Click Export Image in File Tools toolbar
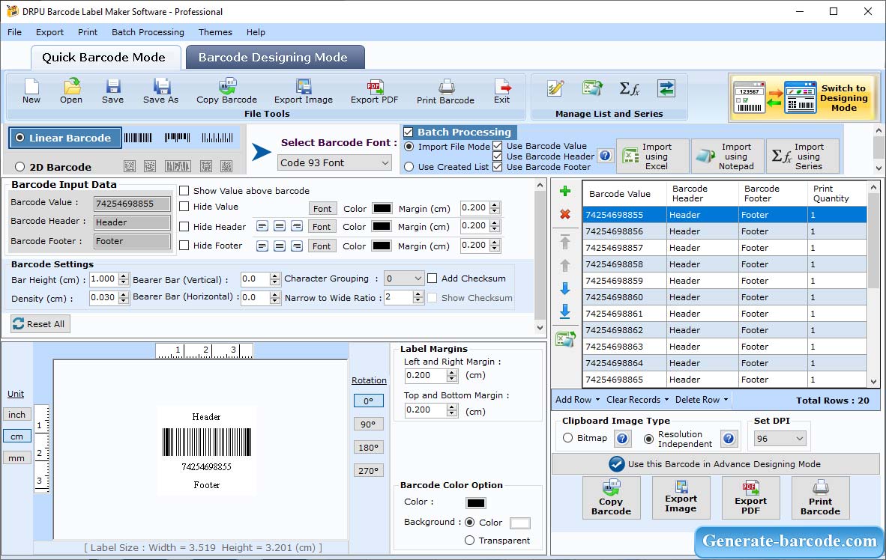Image resolution: width=886 pixels, height=560 pixels. (304, 91)
